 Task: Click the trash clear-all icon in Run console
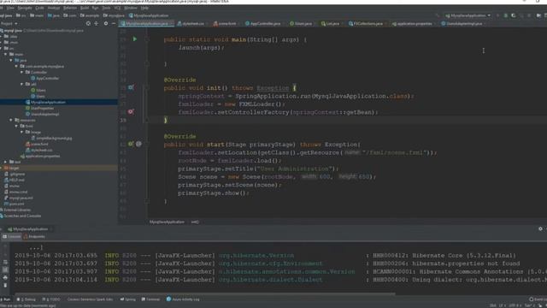[x=5, y=285]
